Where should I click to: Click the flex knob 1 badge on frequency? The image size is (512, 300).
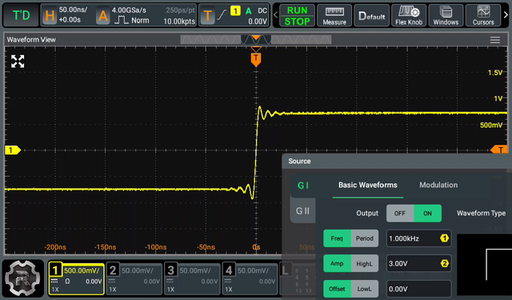tap(444, 238)
